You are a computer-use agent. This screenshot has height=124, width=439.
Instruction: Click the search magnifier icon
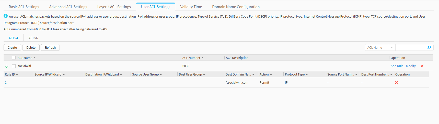429,47
